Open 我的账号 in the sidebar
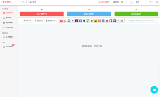 tap(9, 13)
